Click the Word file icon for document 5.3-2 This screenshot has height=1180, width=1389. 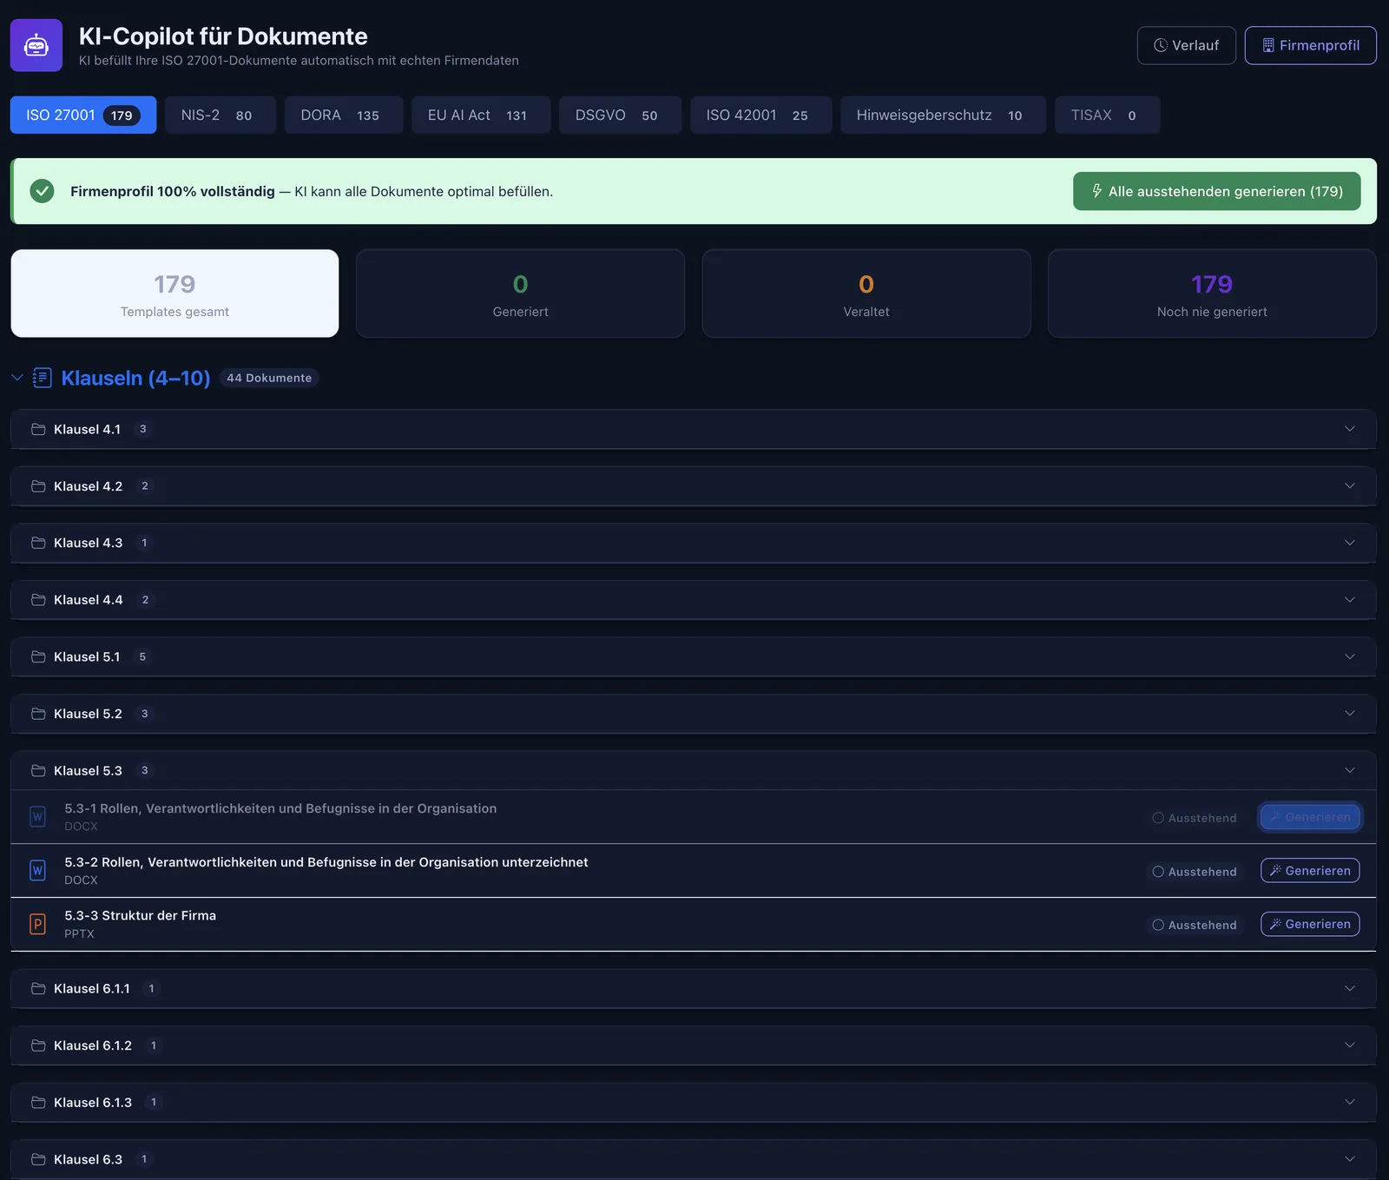pyautogui.click(x=37, y=870)
